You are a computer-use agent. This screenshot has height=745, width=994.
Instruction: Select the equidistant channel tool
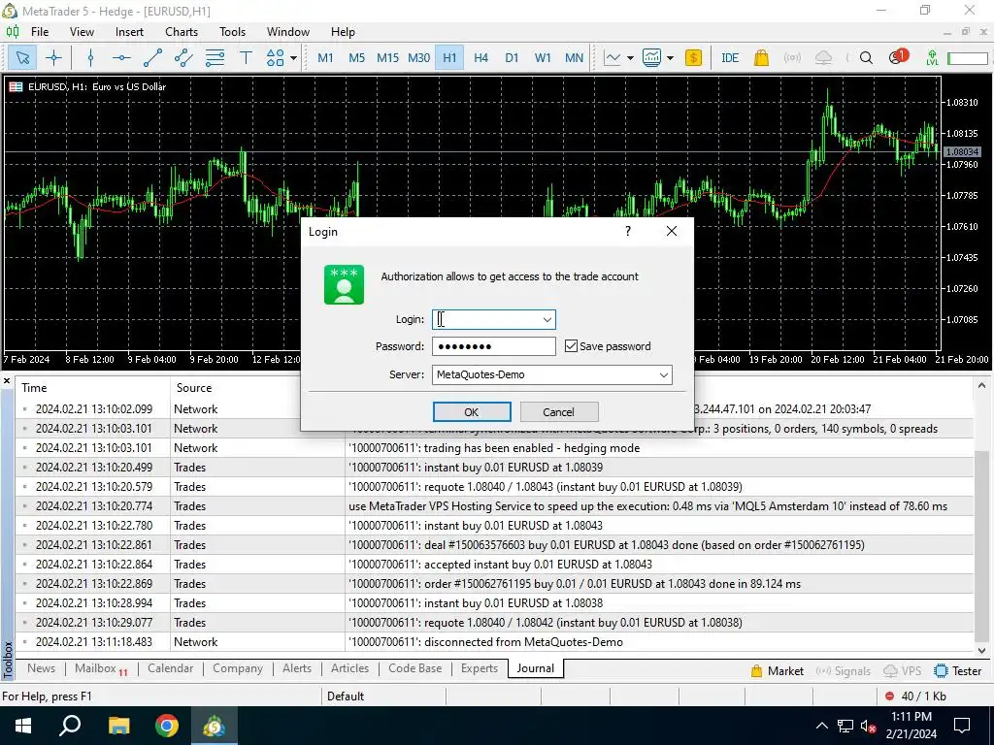(183, 58)
